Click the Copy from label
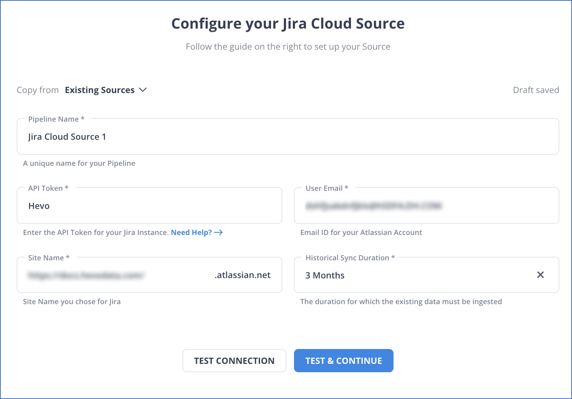 [x=38, y=90]
